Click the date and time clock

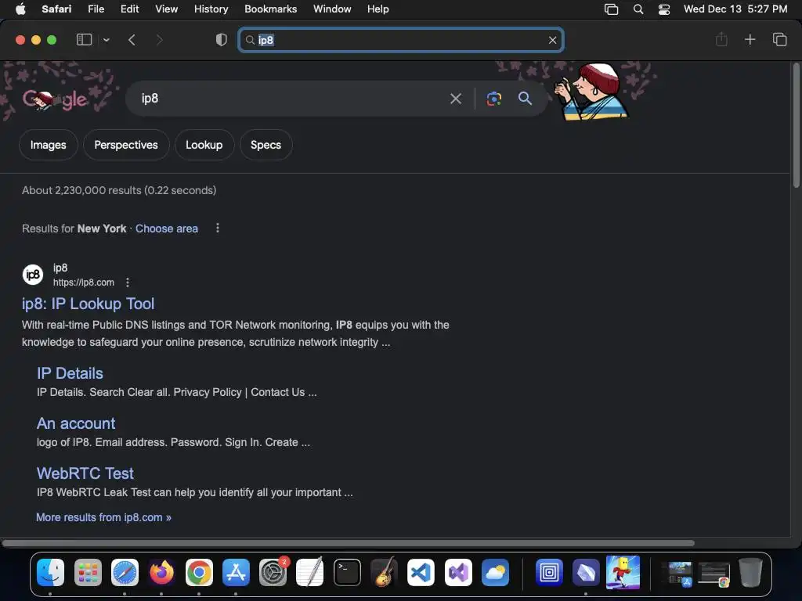[735, 9]
